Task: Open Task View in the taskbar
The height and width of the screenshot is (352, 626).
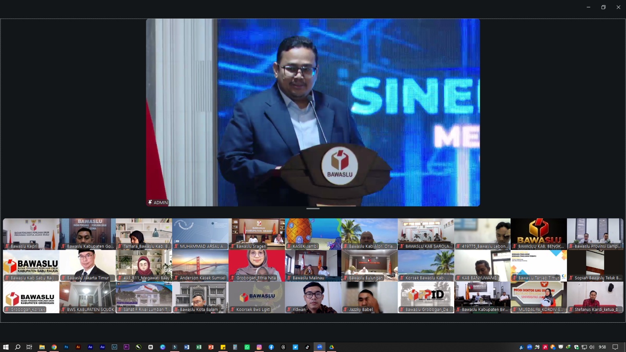Action: [29, 347]
